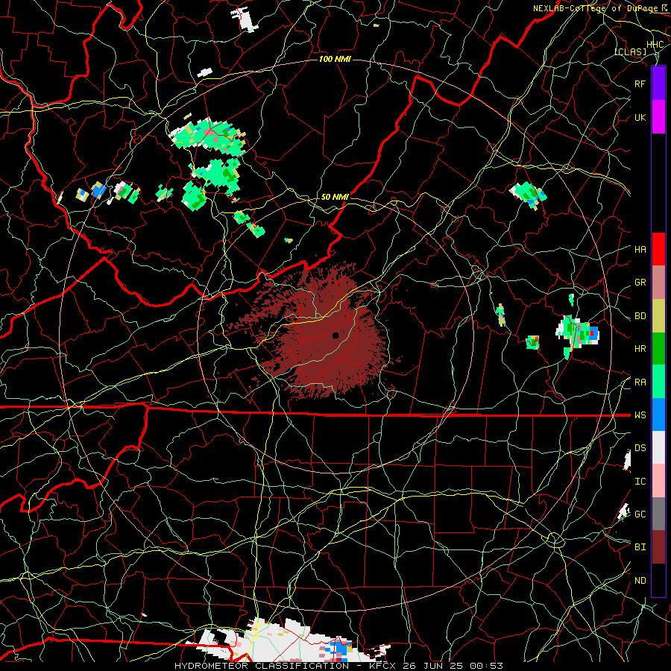Click the IC legend label

tap(640, 482)
